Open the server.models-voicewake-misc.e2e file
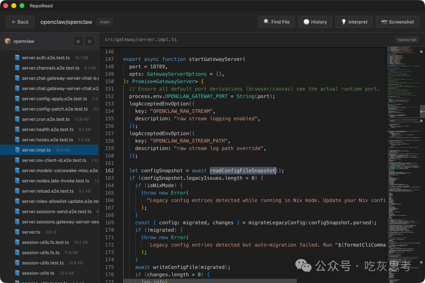 (49, 171)
